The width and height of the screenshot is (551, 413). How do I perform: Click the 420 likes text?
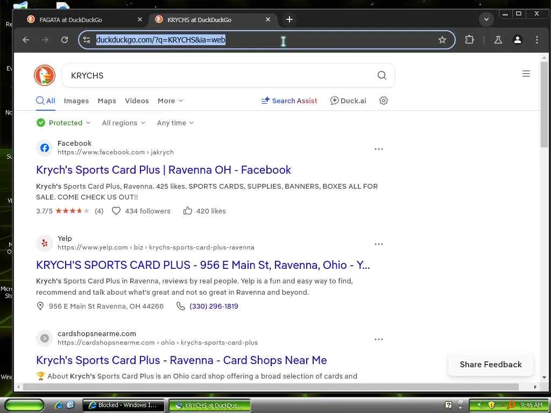211,211
